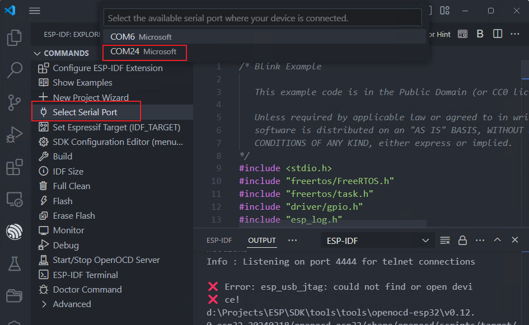The image size is (529, 325).
Task: Click line number 10 in the gutter
Action: pyautogui.click(x=216, y=181)
